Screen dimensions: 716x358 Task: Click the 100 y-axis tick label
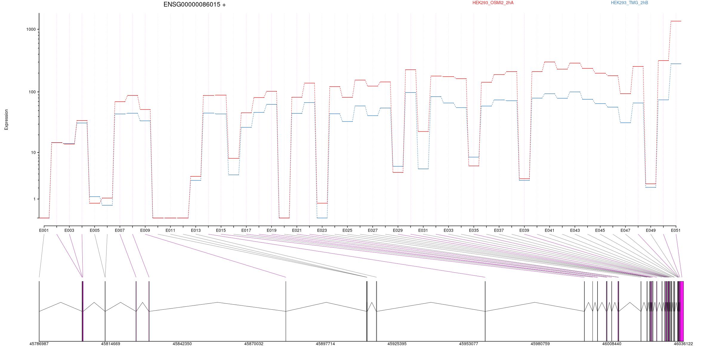click(32, 92)
